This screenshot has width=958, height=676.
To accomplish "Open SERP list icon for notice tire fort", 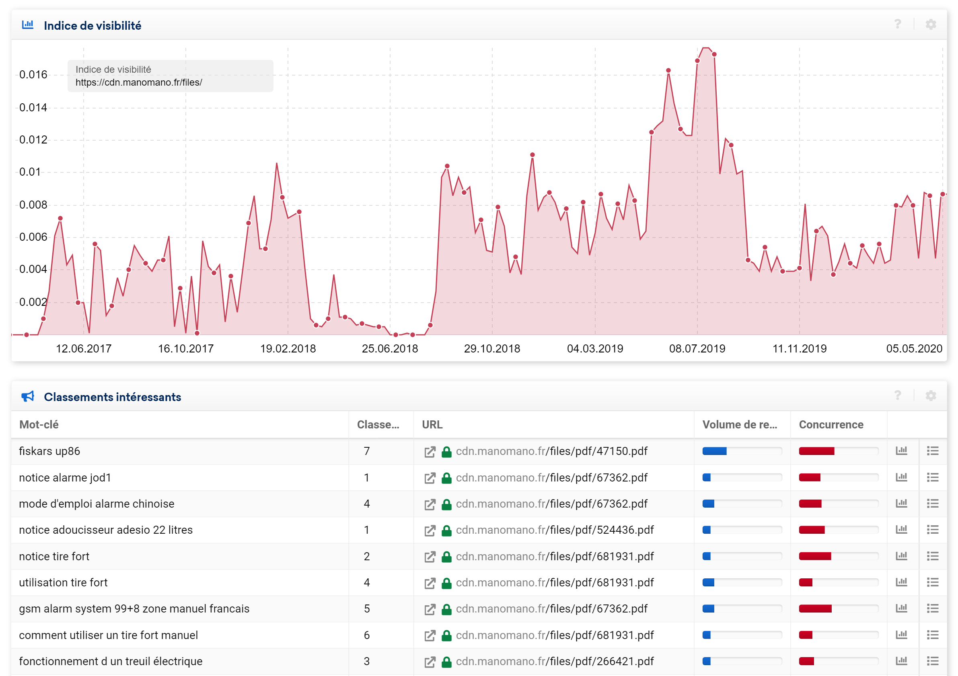I will (933, 556).
